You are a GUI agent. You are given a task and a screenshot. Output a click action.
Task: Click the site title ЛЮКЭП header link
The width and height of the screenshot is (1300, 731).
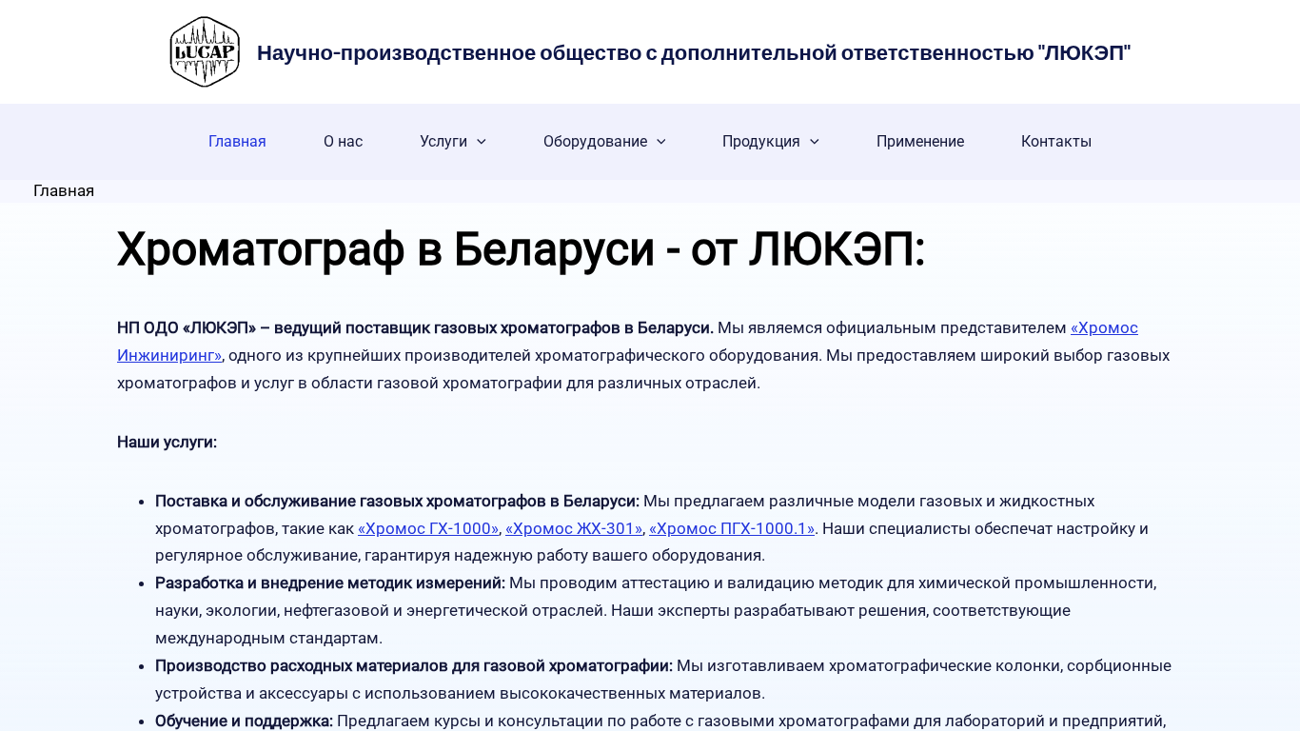(x=694, y=52)
